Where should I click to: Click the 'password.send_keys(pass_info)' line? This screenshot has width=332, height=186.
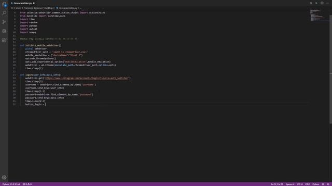(45, 98)
